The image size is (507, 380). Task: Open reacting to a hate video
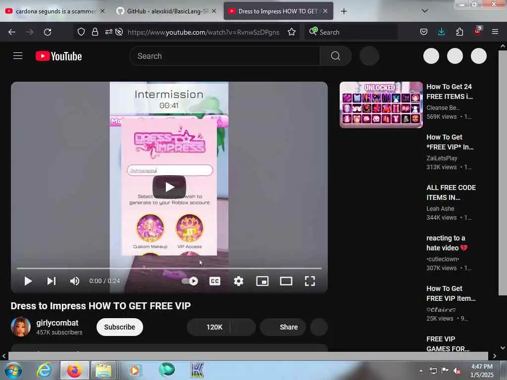point(447,242)
